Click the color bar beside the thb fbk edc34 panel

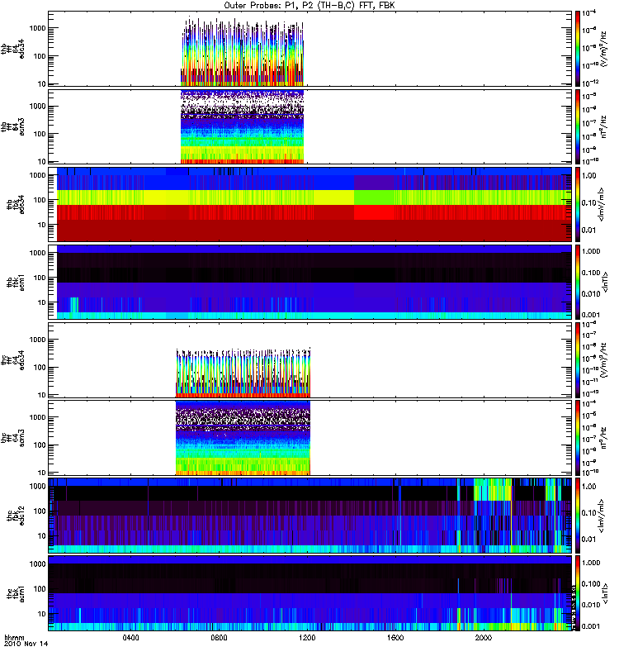tap(578, 204)
